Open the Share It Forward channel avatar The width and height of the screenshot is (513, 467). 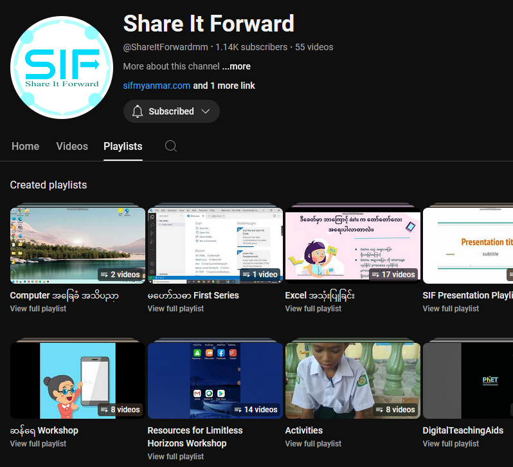pos(62,68)
